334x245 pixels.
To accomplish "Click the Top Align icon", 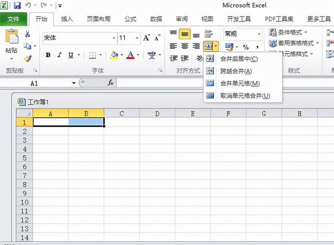I will coord(173,33).
